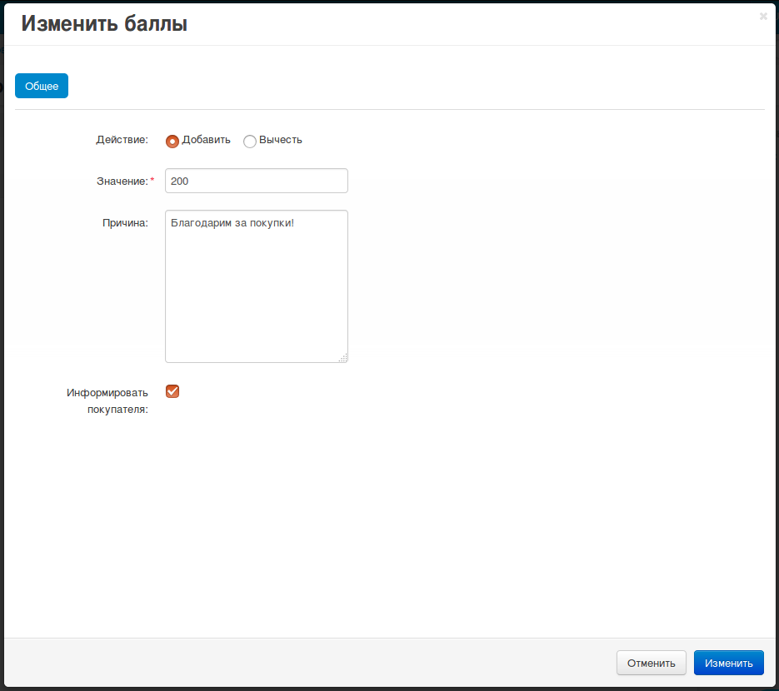This screenshot has width=779, height=691.
Task: Grab the Причина textarea resize handle
Action: point(343,358)
